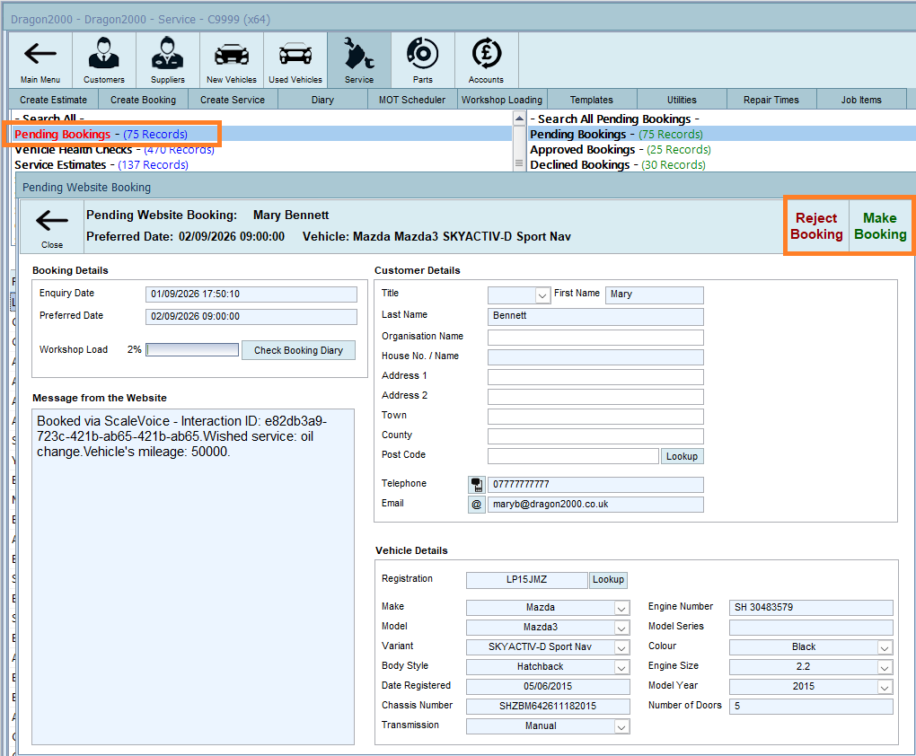The width and height of the screenshot is (916, 756).
Task: Select Declined Bookings (30 Records)
Action: point(618,164)
